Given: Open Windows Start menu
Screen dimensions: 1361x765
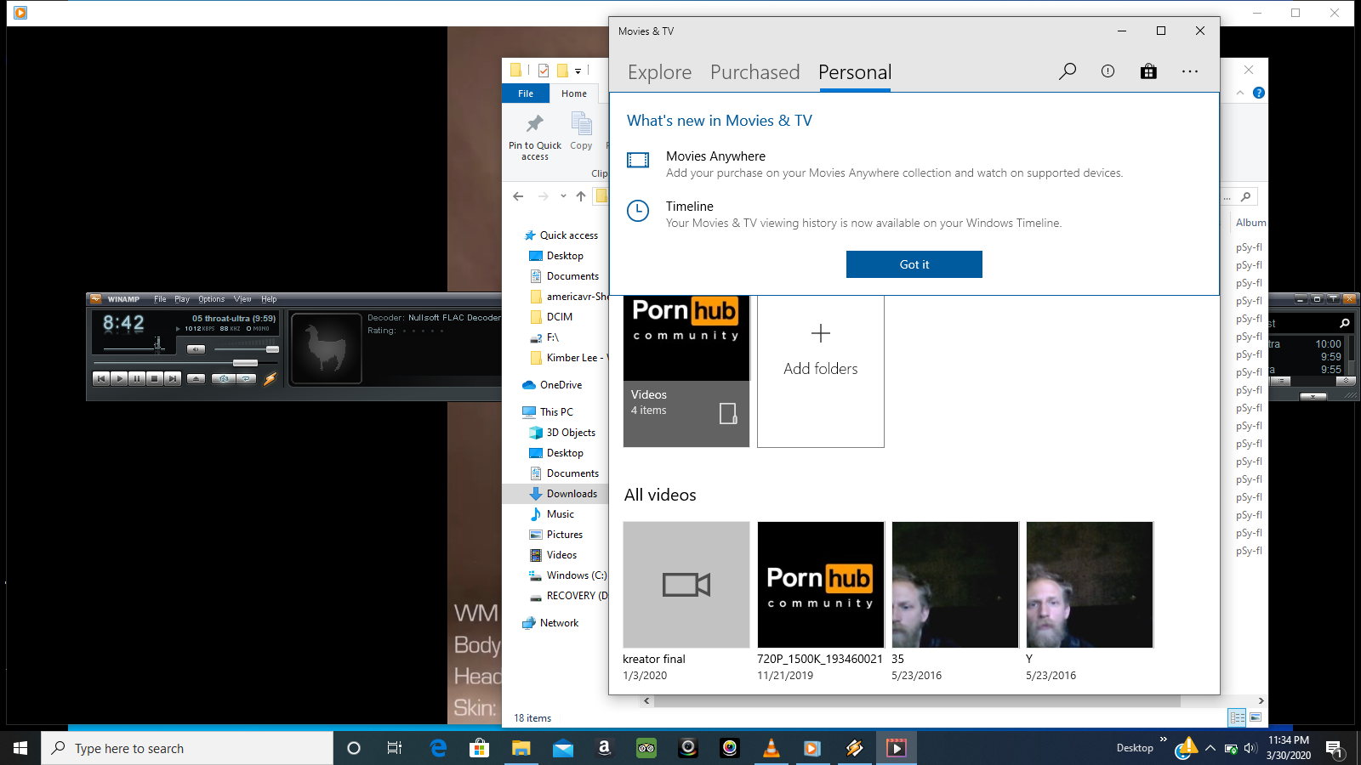Looking at the screenshot, I should click(20, 748).
